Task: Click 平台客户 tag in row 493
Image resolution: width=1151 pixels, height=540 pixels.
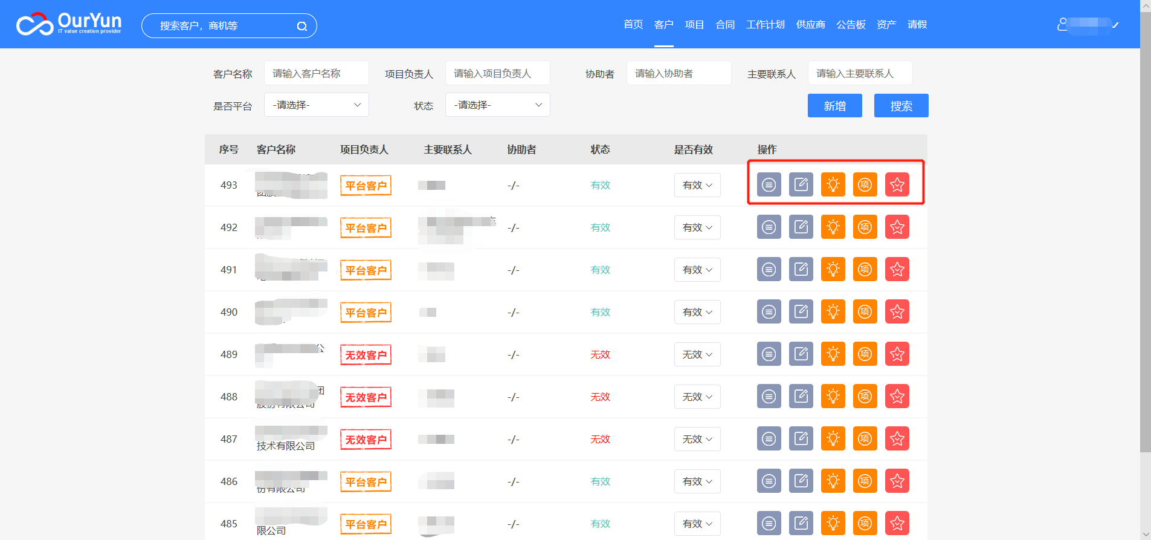Action: coord(366,186)
